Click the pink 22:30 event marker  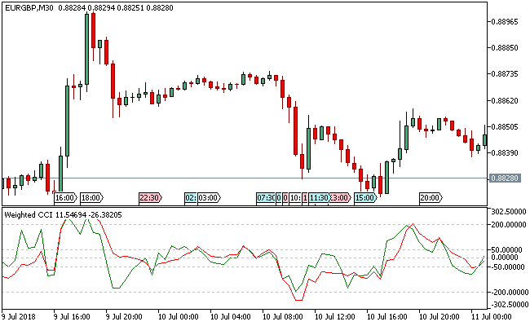tap(150, 197)
